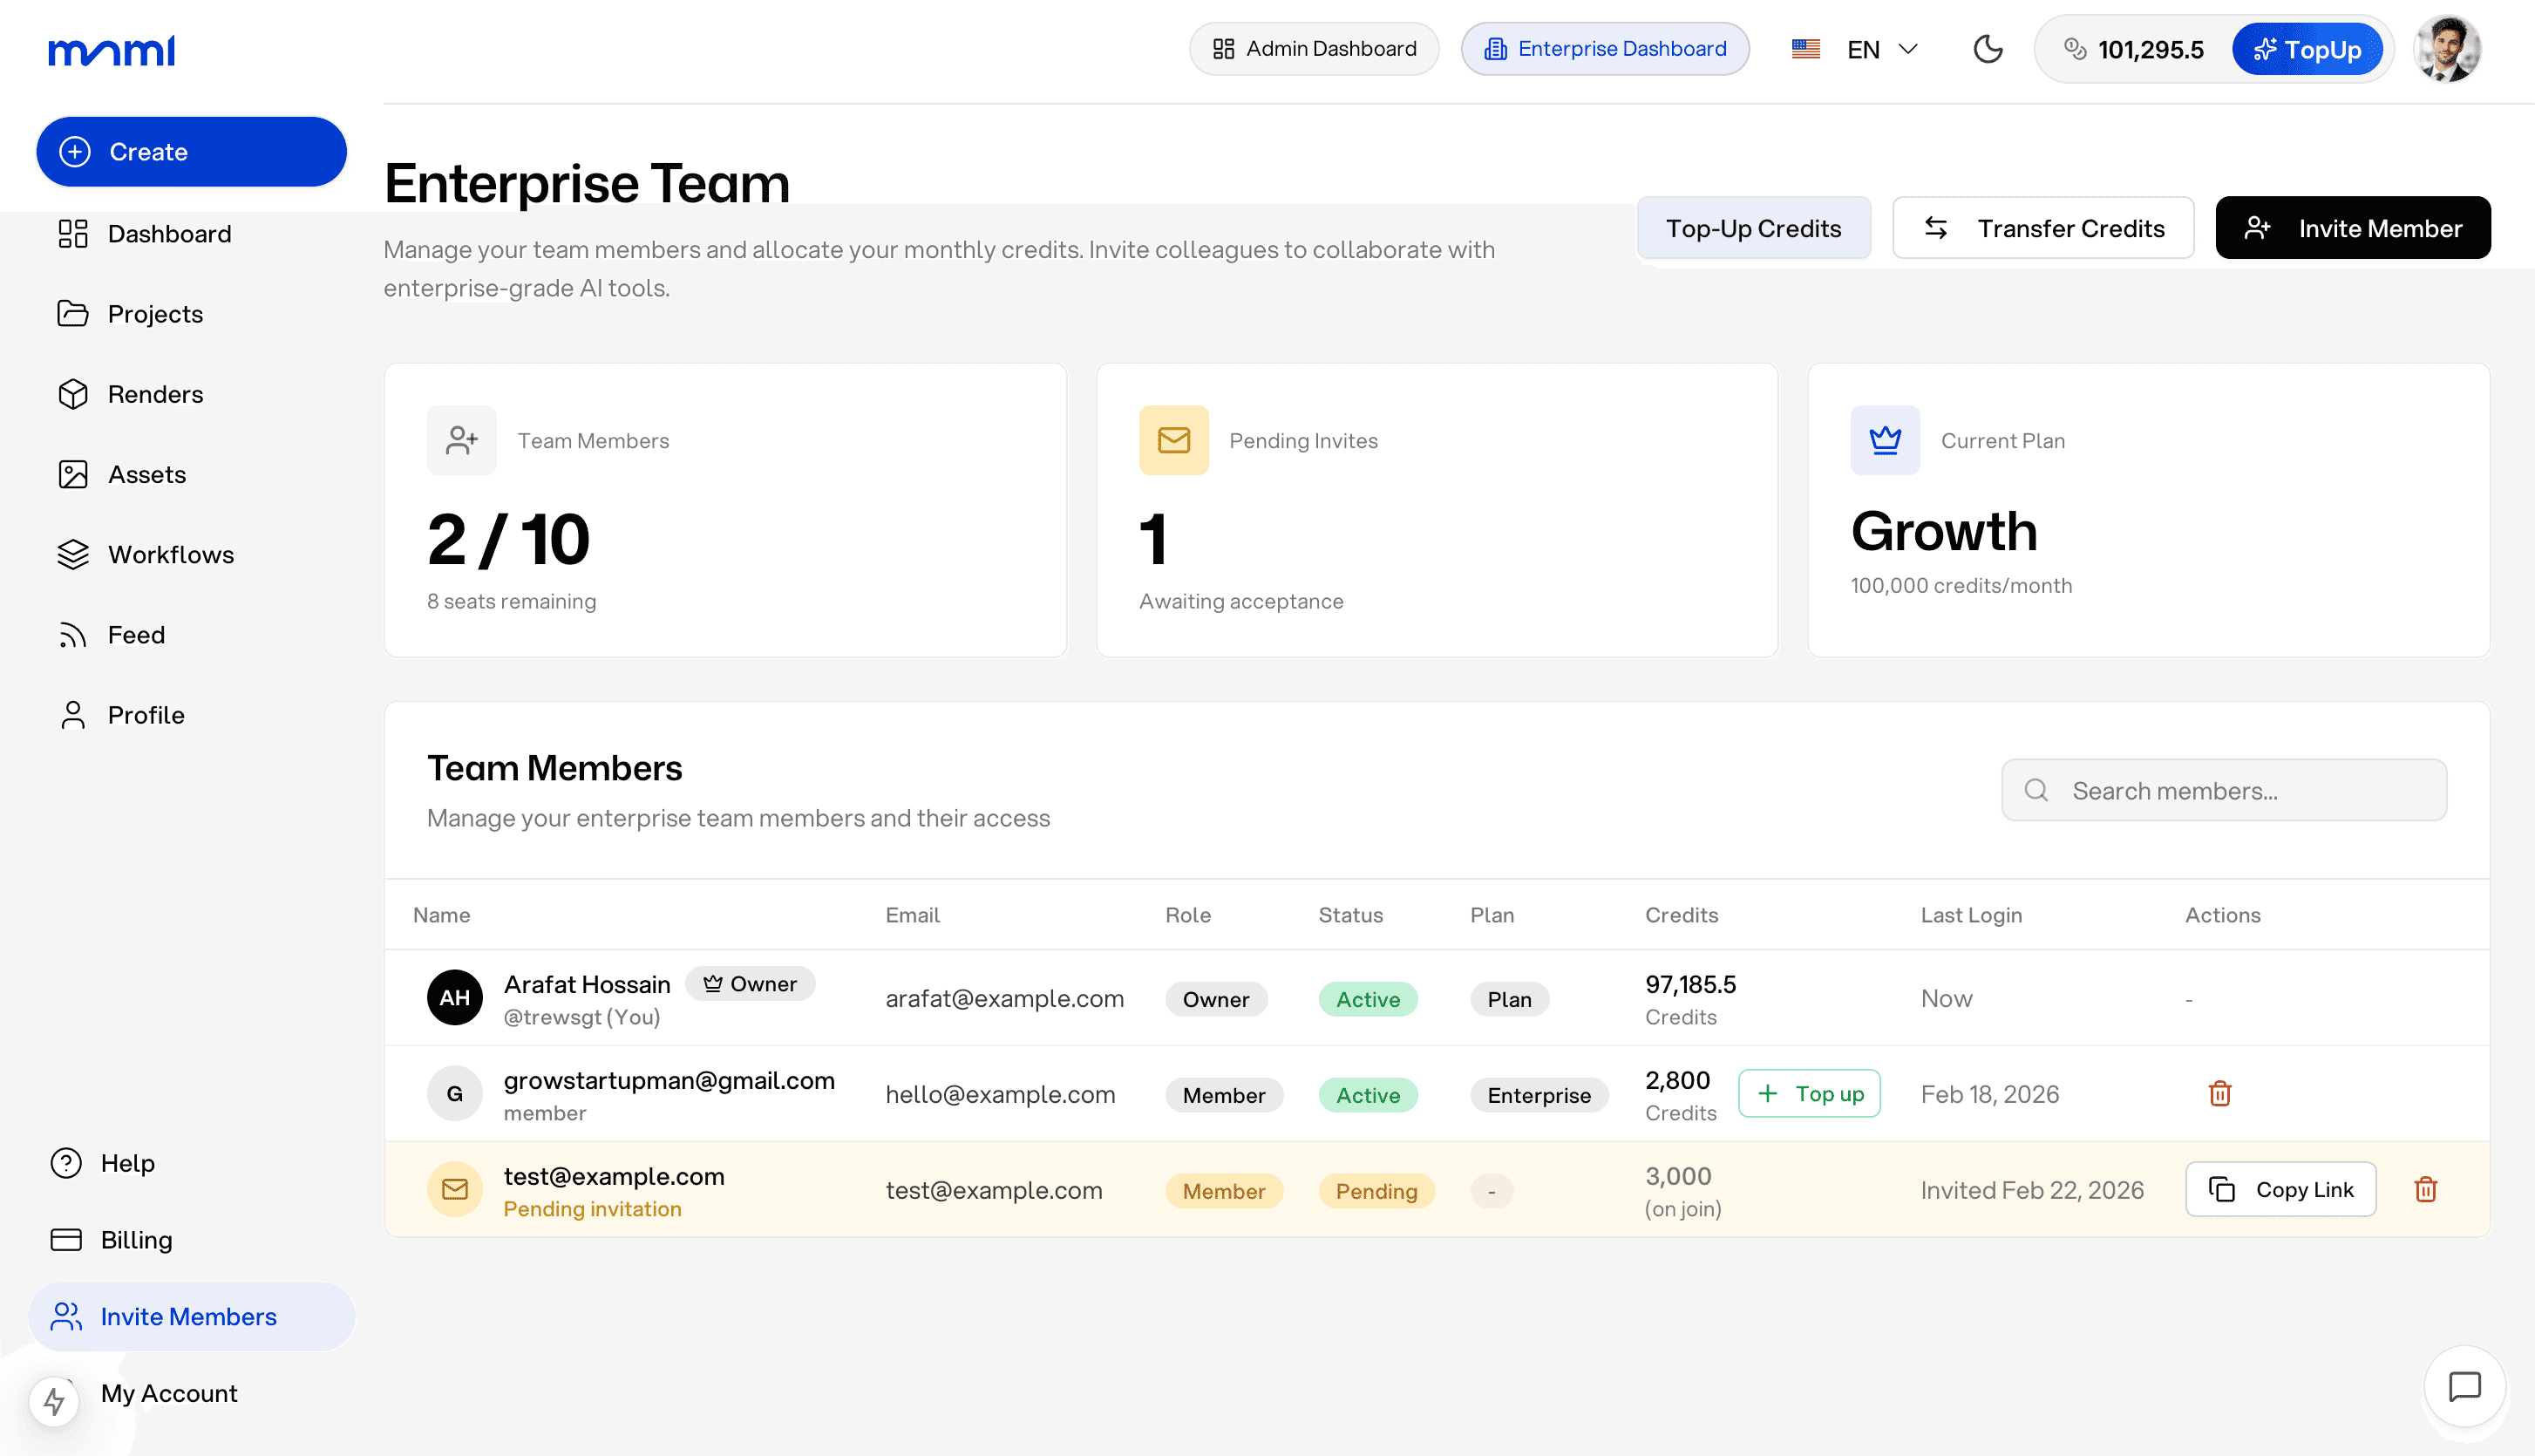This screenshot has width=2535, height=1456.
Task: Open the EN language dropdown
Action: click(x=1879, y=48)
